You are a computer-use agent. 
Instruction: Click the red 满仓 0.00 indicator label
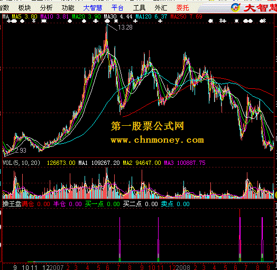[36, 204]
